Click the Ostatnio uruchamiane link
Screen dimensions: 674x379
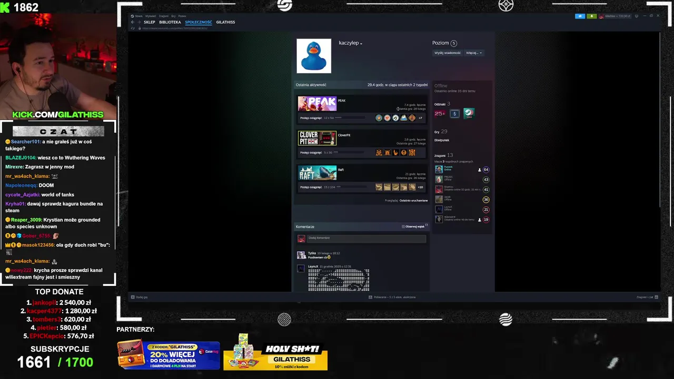coord(413,201)
